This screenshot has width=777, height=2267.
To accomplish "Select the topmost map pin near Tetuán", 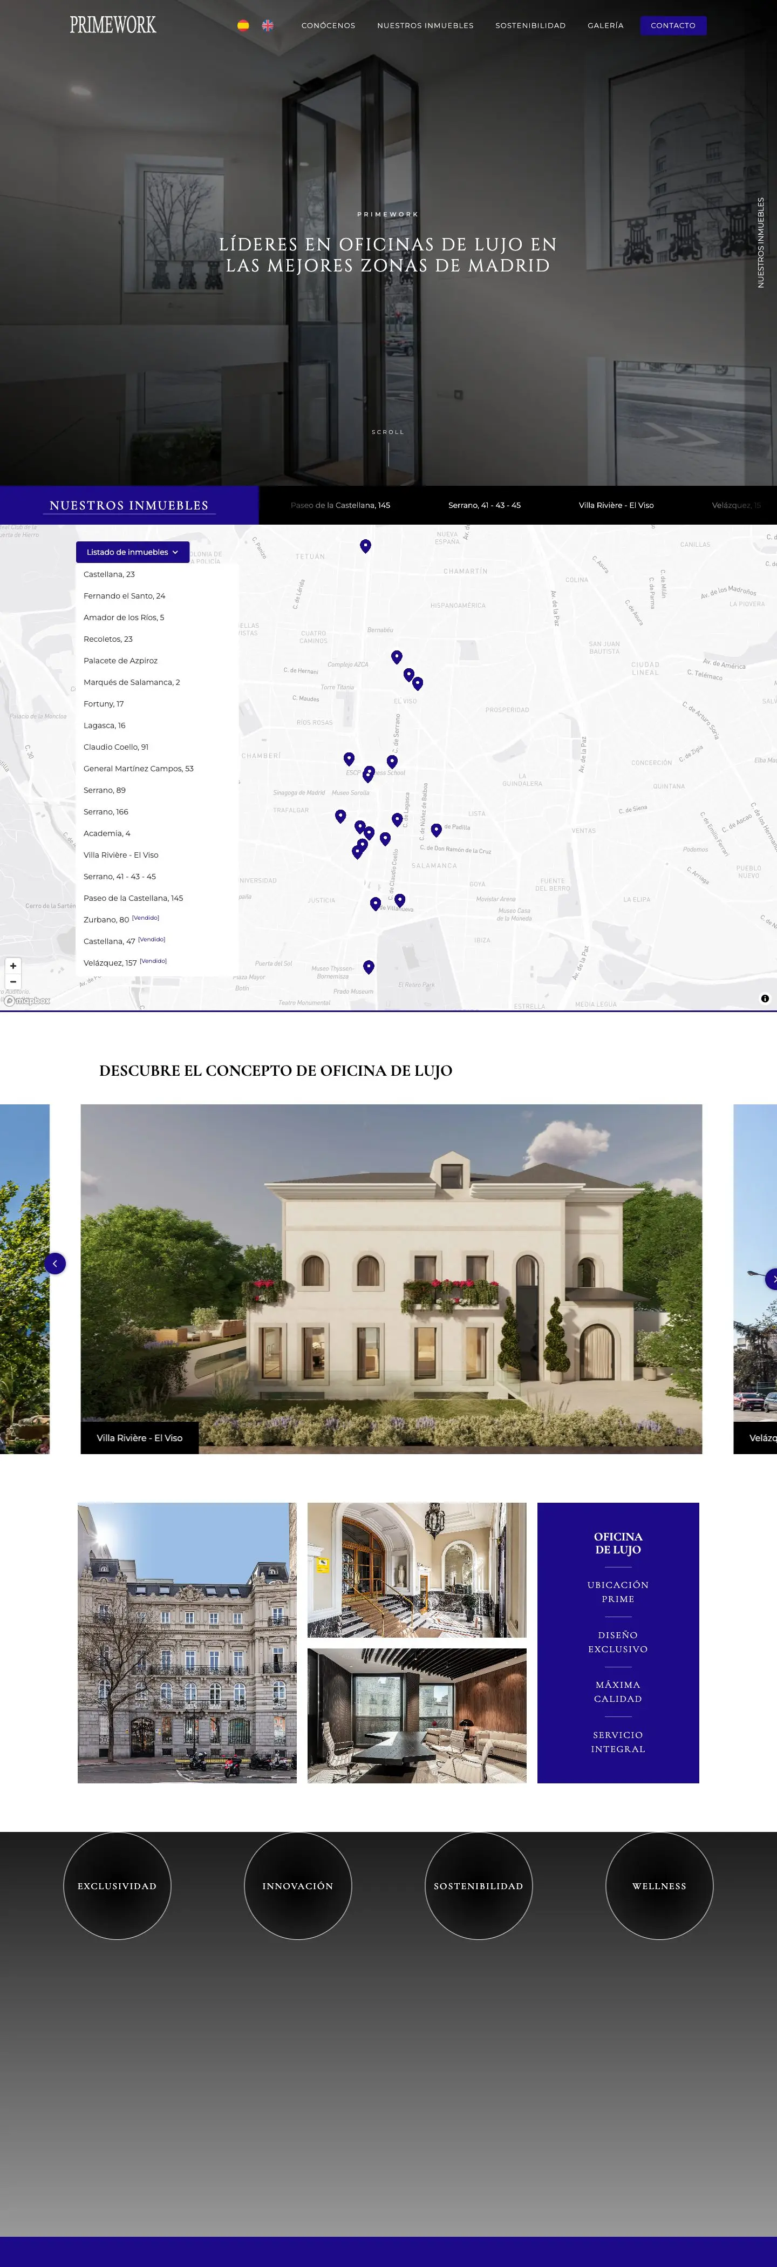I will pyautogui.click(x=365, y=546).
